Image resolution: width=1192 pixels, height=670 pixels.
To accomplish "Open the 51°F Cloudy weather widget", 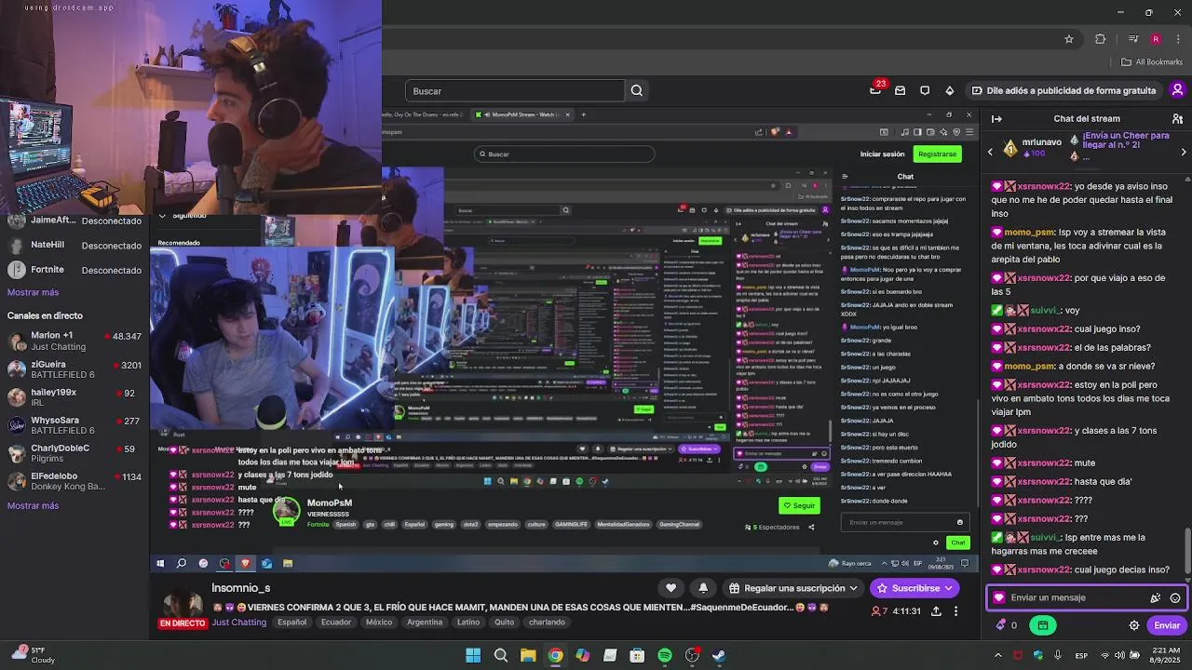I will tap(34, 655).
